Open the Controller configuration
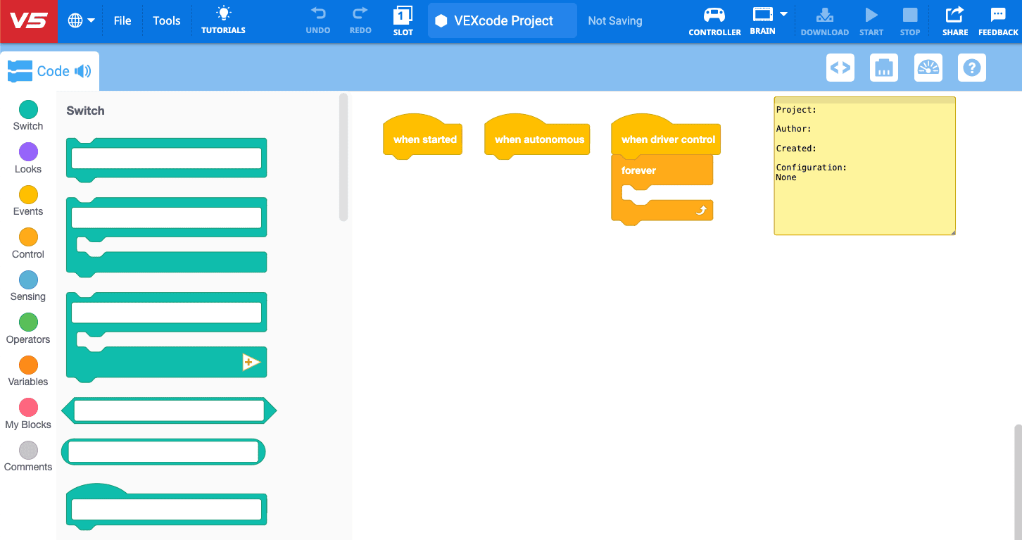 tap(714, 21)
